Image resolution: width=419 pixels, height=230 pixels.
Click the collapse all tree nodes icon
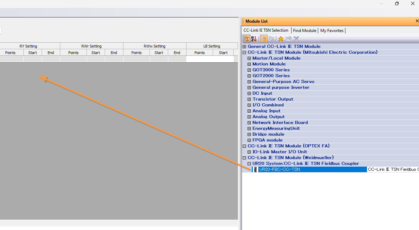tap(271, 39)
